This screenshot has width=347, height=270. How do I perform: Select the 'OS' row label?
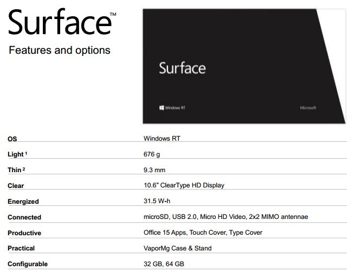(x=12, y=139)
